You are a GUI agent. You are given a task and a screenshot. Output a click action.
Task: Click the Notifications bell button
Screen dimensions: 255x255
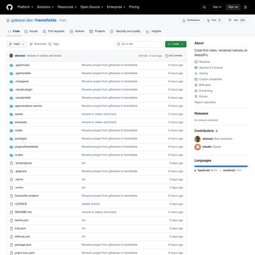click(191, 20)
